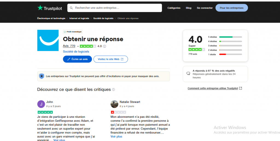The height and width of the screenshot is (141, 280).
Task: Click the star rating next to Avis 770
Action: (x=88, y=46)
